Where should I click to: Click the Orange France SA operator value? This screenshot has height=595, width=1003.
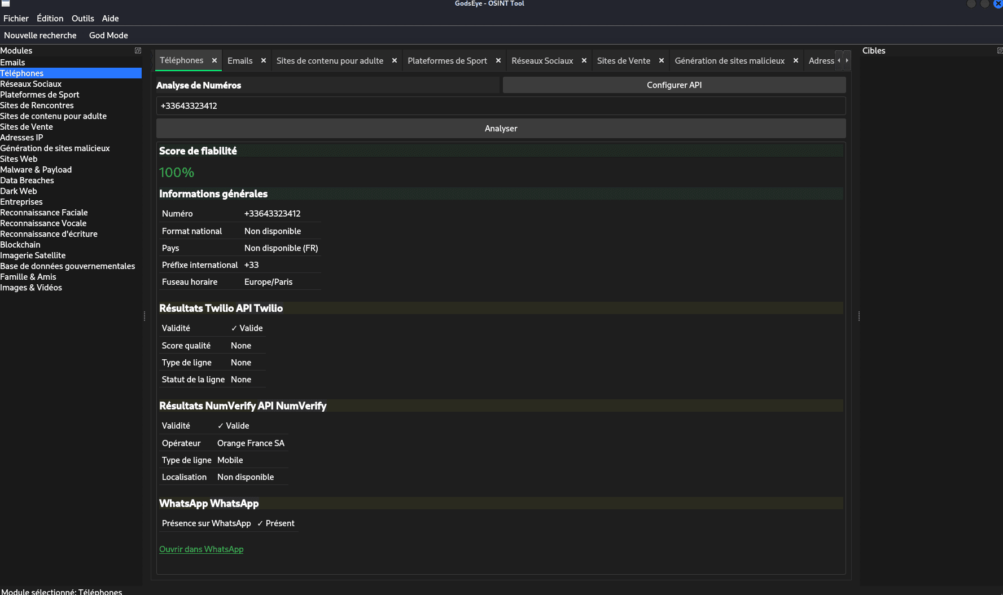pos(251,443)
